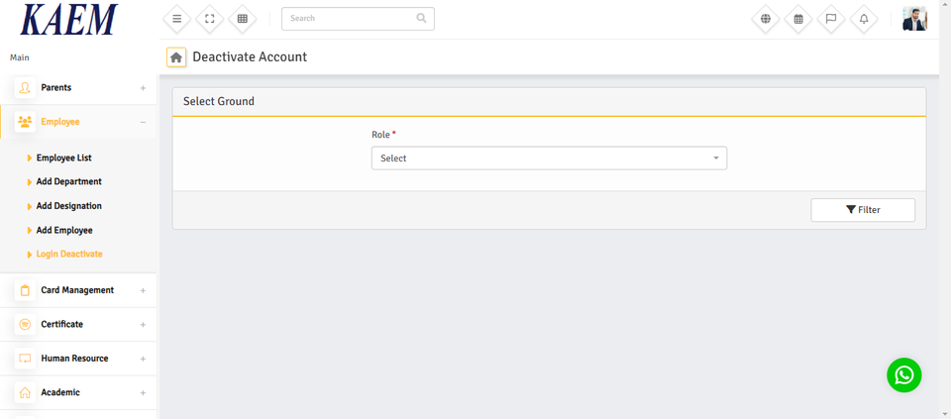Click the home icon beside Deactivate Account
Viewport: 951px width, 419px height.
pyautogui.click(x=176, y=57)
